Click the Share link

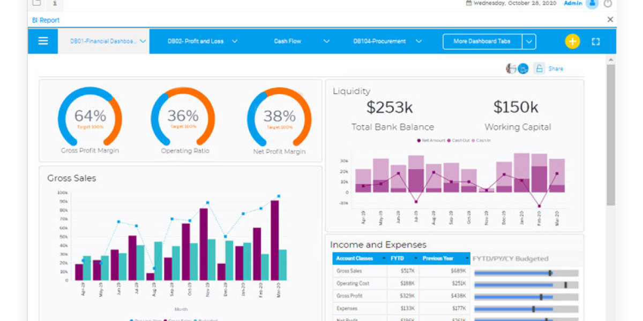[556, 68]
